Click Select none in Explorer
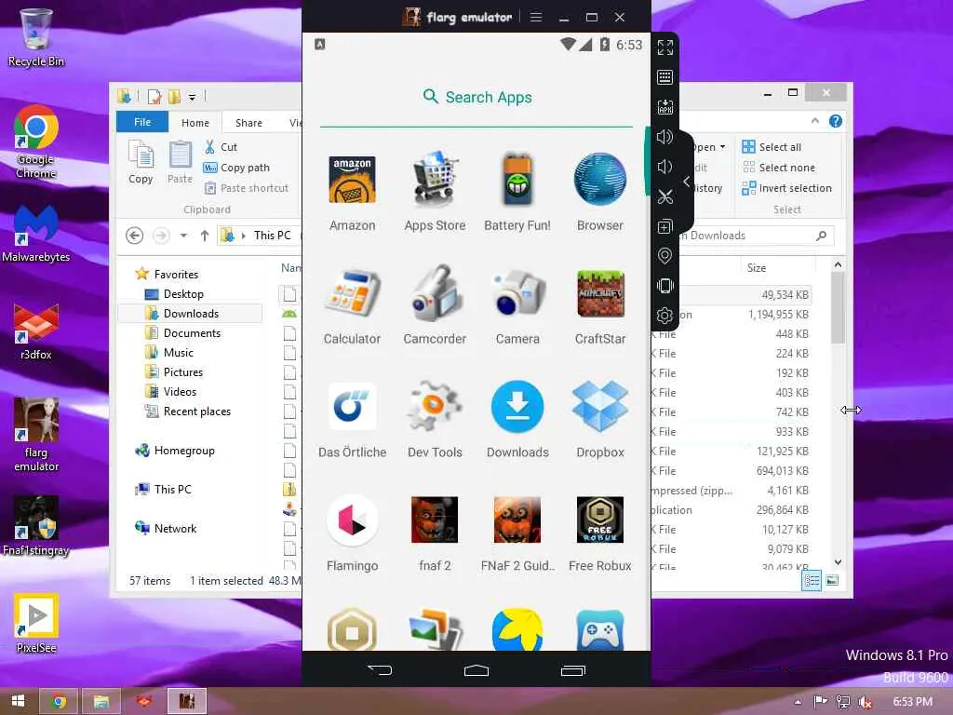The image size is (953, 715). click(779, 168)
